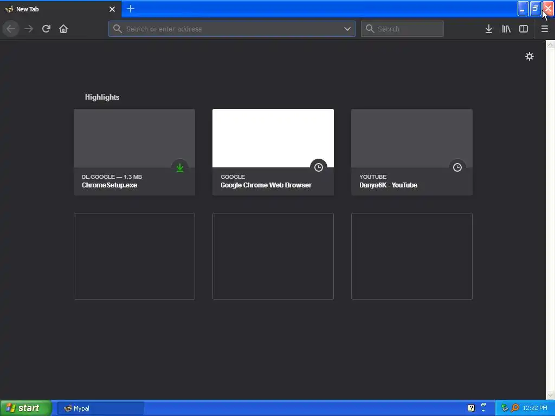The image size is (555, 416).
Task: Open a new tab with the plus button
Action: click(131, 9)
